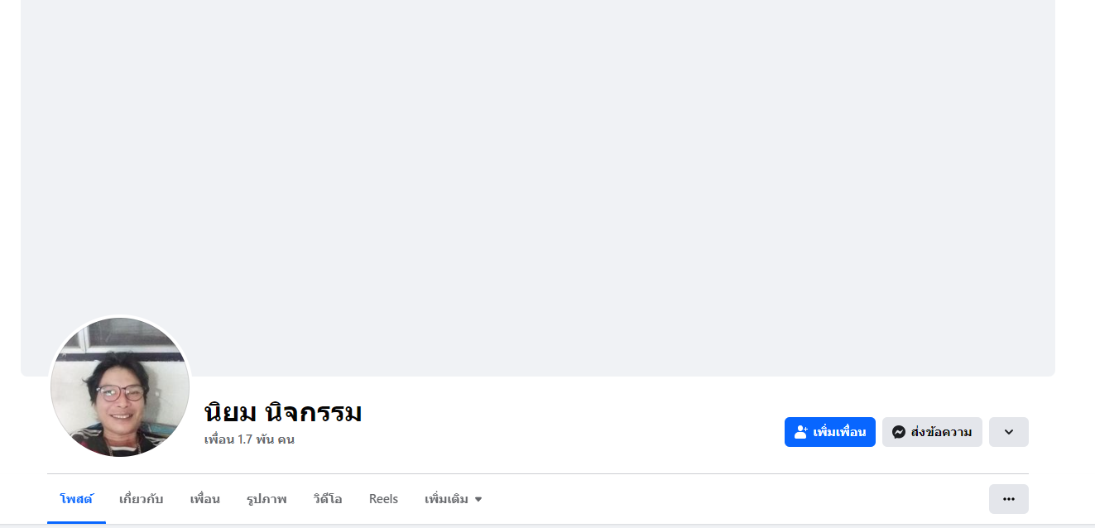Screen dimensions: 1095x528
Task: Click the เพิ่มเพื่อน text label
Action: [839, 432]
